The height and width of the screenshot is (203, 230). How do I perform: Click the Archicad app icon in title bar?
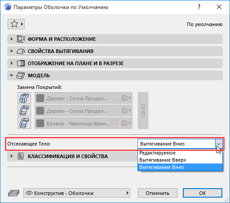8,7
